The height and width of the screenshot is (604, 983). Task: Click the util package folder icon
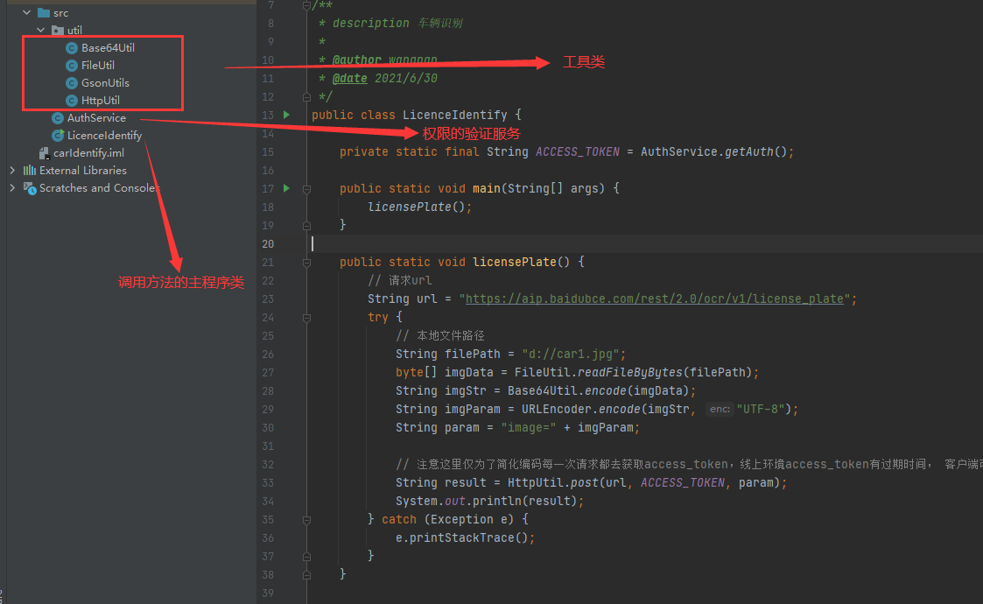tap(58, 30)
